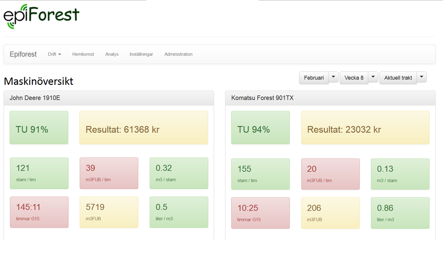Click the 5719 m3FUB tile
Screen dimensions: 443x259
pos(109,213)
